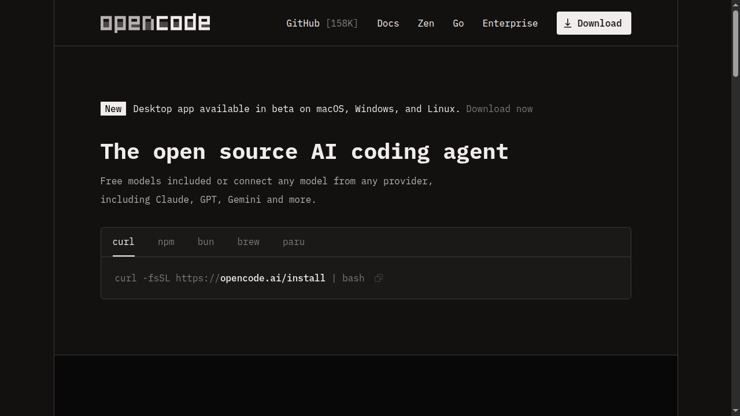Follow the Download now link

pyautogui.click(x=499, y=109)
